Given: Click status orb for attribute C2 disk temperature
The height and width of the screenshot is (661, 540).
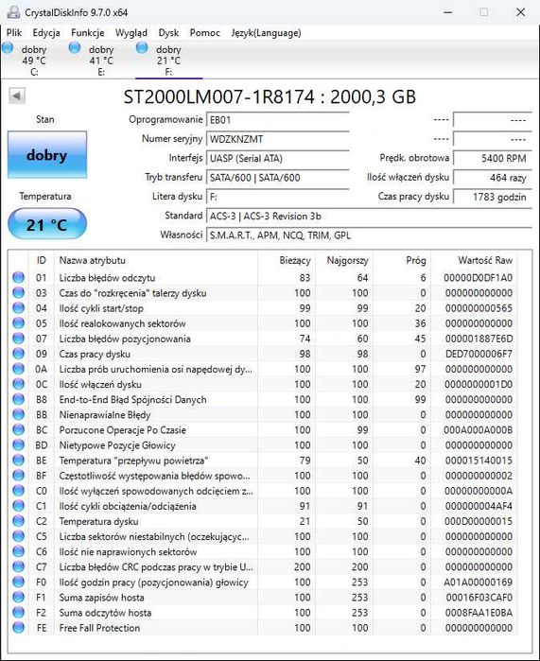Looking at the screenshot, I should pos(18,521).
